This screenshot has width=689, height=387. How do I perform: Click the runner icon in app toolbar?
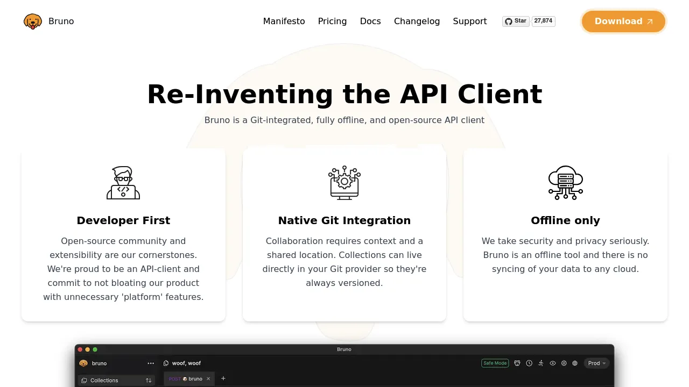coord(541,363)
